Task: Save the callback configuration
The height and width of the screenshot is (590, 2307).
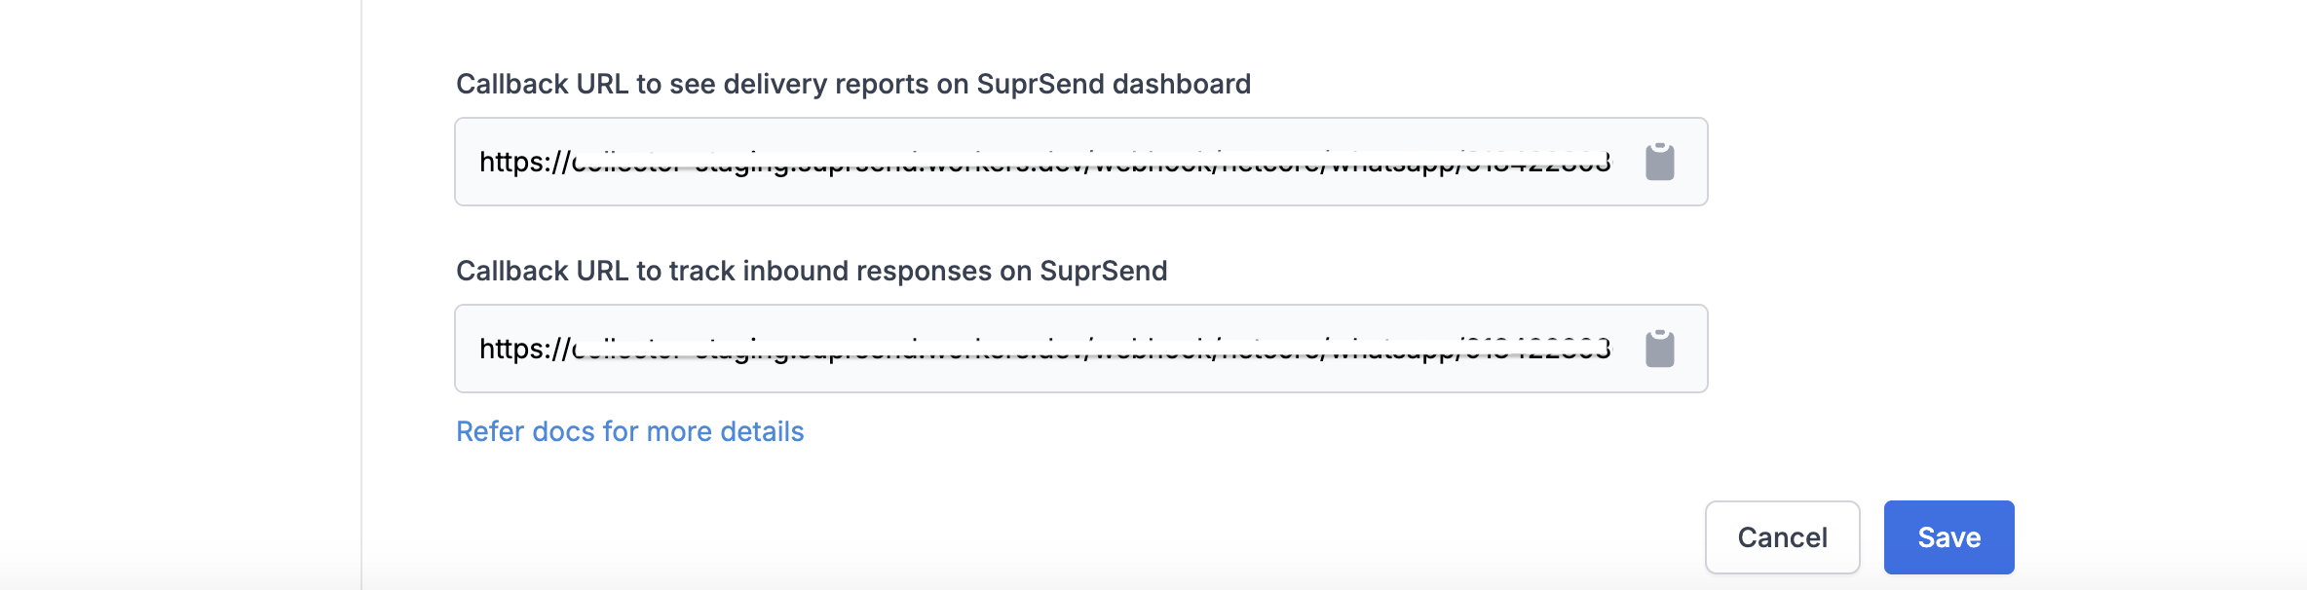Action: click(1949, 537)
